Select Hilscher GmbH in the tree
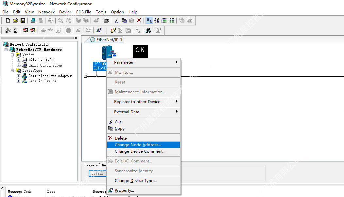 click(x=42, y=60)
